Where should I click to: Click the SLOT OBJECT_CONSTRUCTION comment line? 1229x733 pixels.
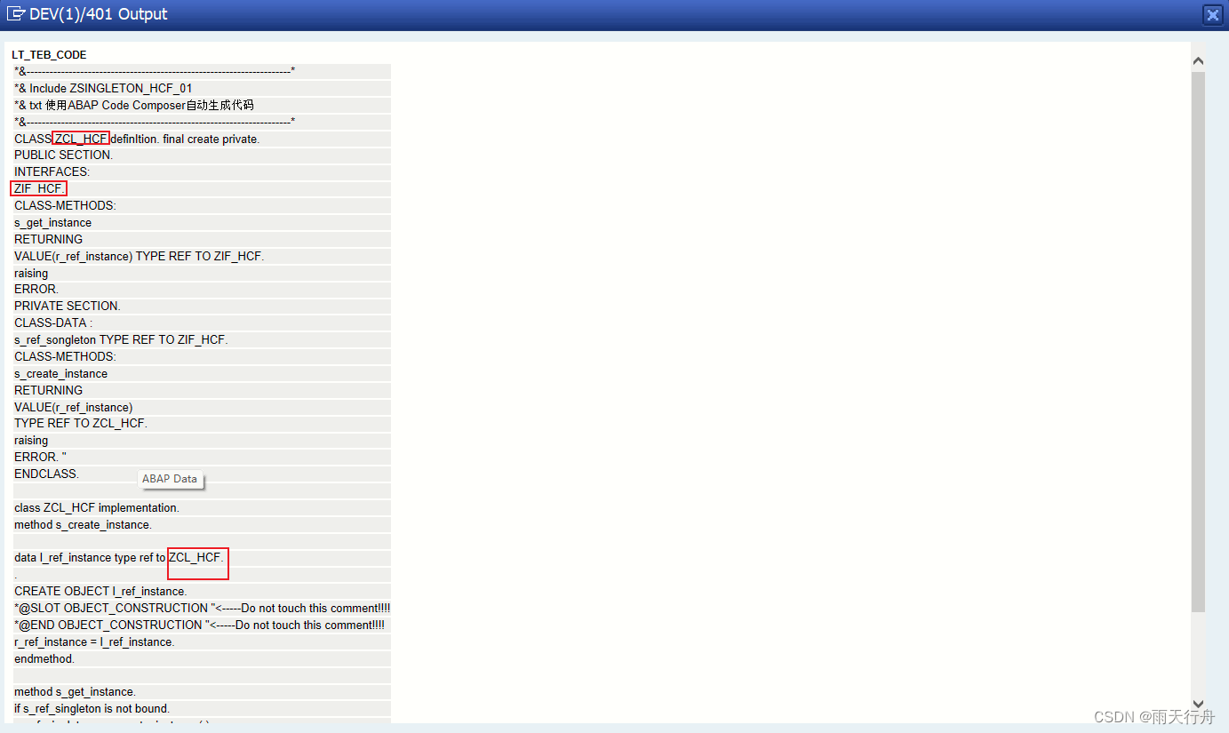(200, 608)
